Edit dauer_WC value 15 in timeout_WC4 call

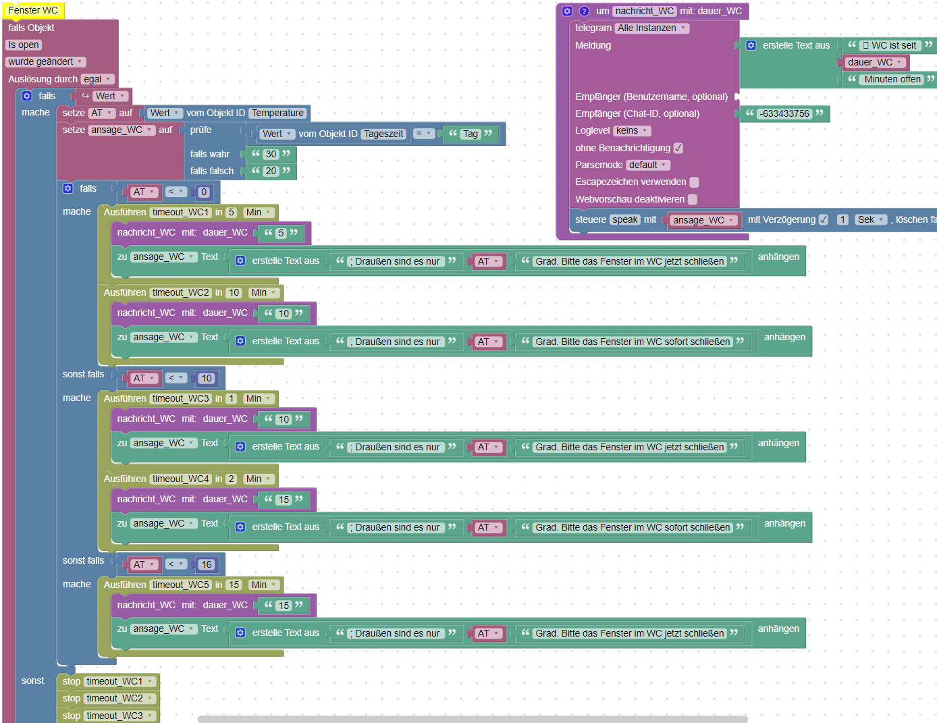(284, 500)
